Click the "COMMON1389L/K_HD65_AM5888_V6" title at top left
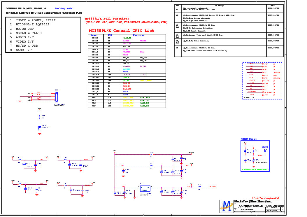Viewport: 307px width, 217px height. point(26,9)
